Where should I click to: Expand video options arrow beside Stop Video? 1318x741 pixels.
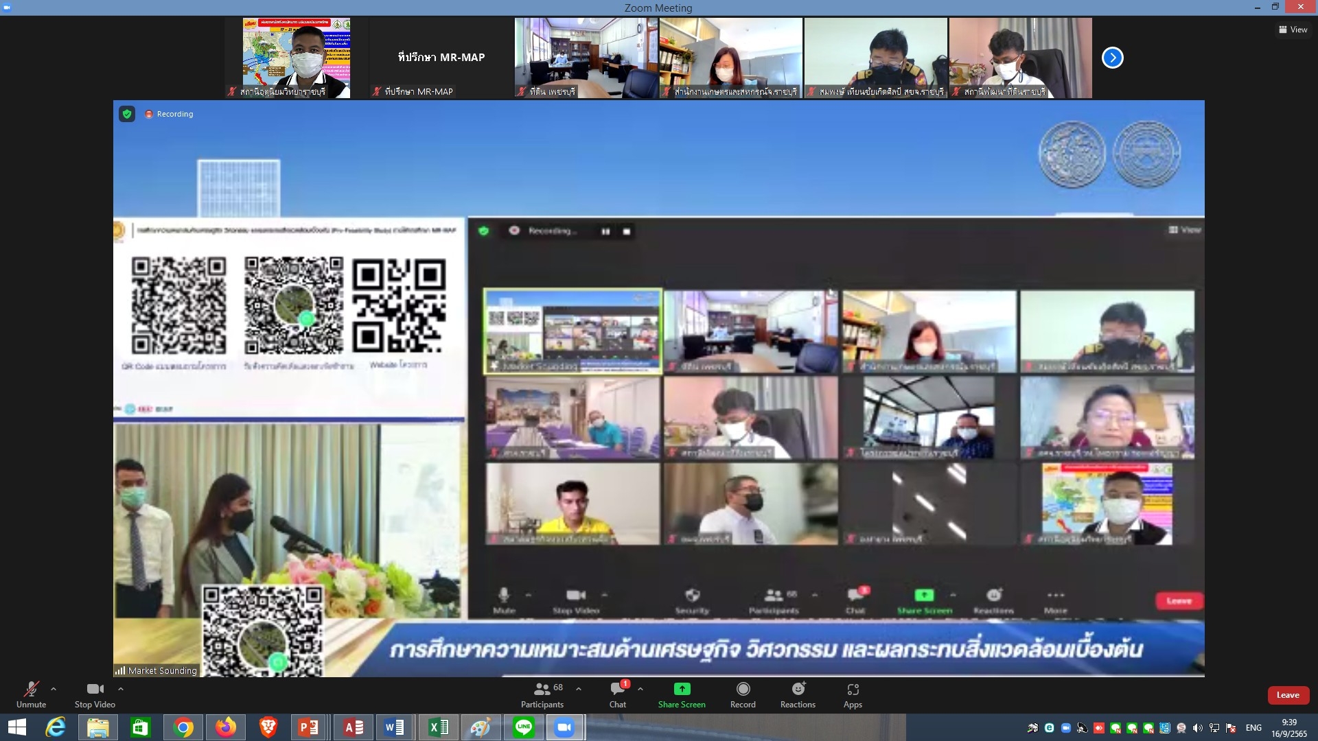coord(121,689)
